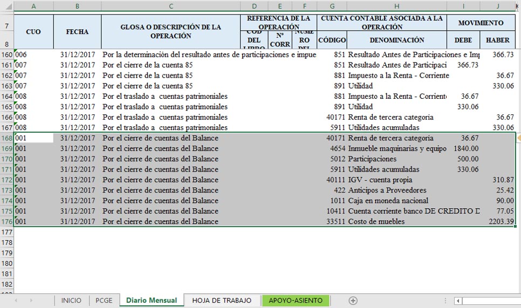The image size is (521, 308).
Task: Click the Diario Mensual sheet tab
Action: click(151, 300)
